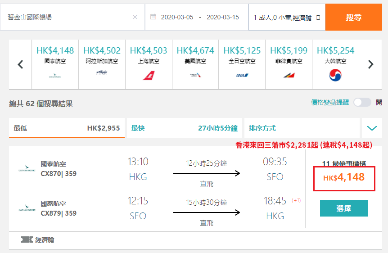Screen dimensions: 388x253
Task: Click Cathay Pacific logo for flight CX879
Action: point(27,208)
